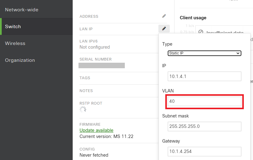Screen dimensions: 253x160
Task: Click the Current version MS 11.22 text
Action: [106, 136]
